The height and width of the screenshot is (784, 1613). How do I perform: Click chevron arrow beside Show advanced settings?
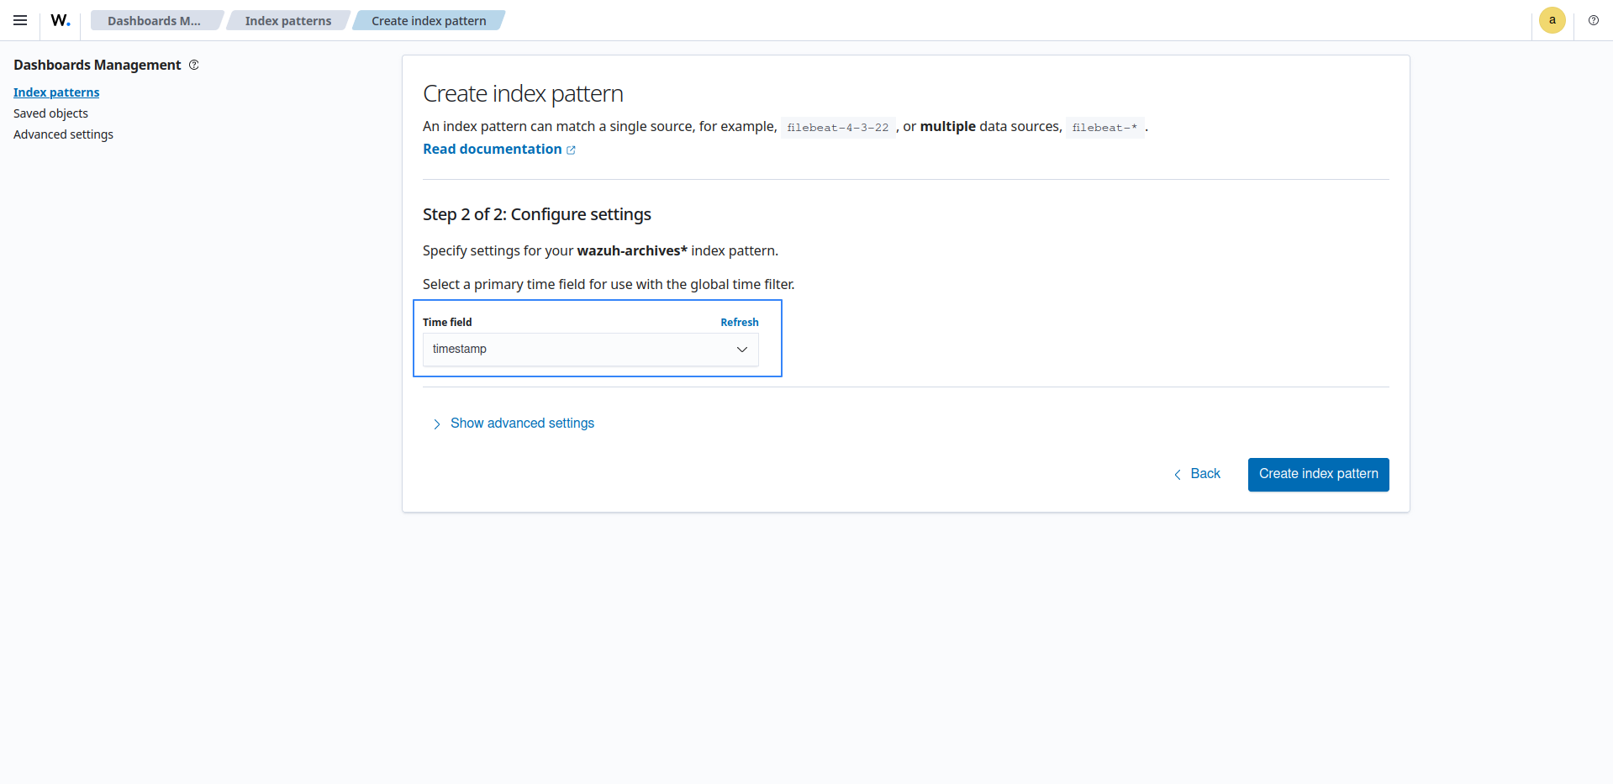tap(436, 424)
